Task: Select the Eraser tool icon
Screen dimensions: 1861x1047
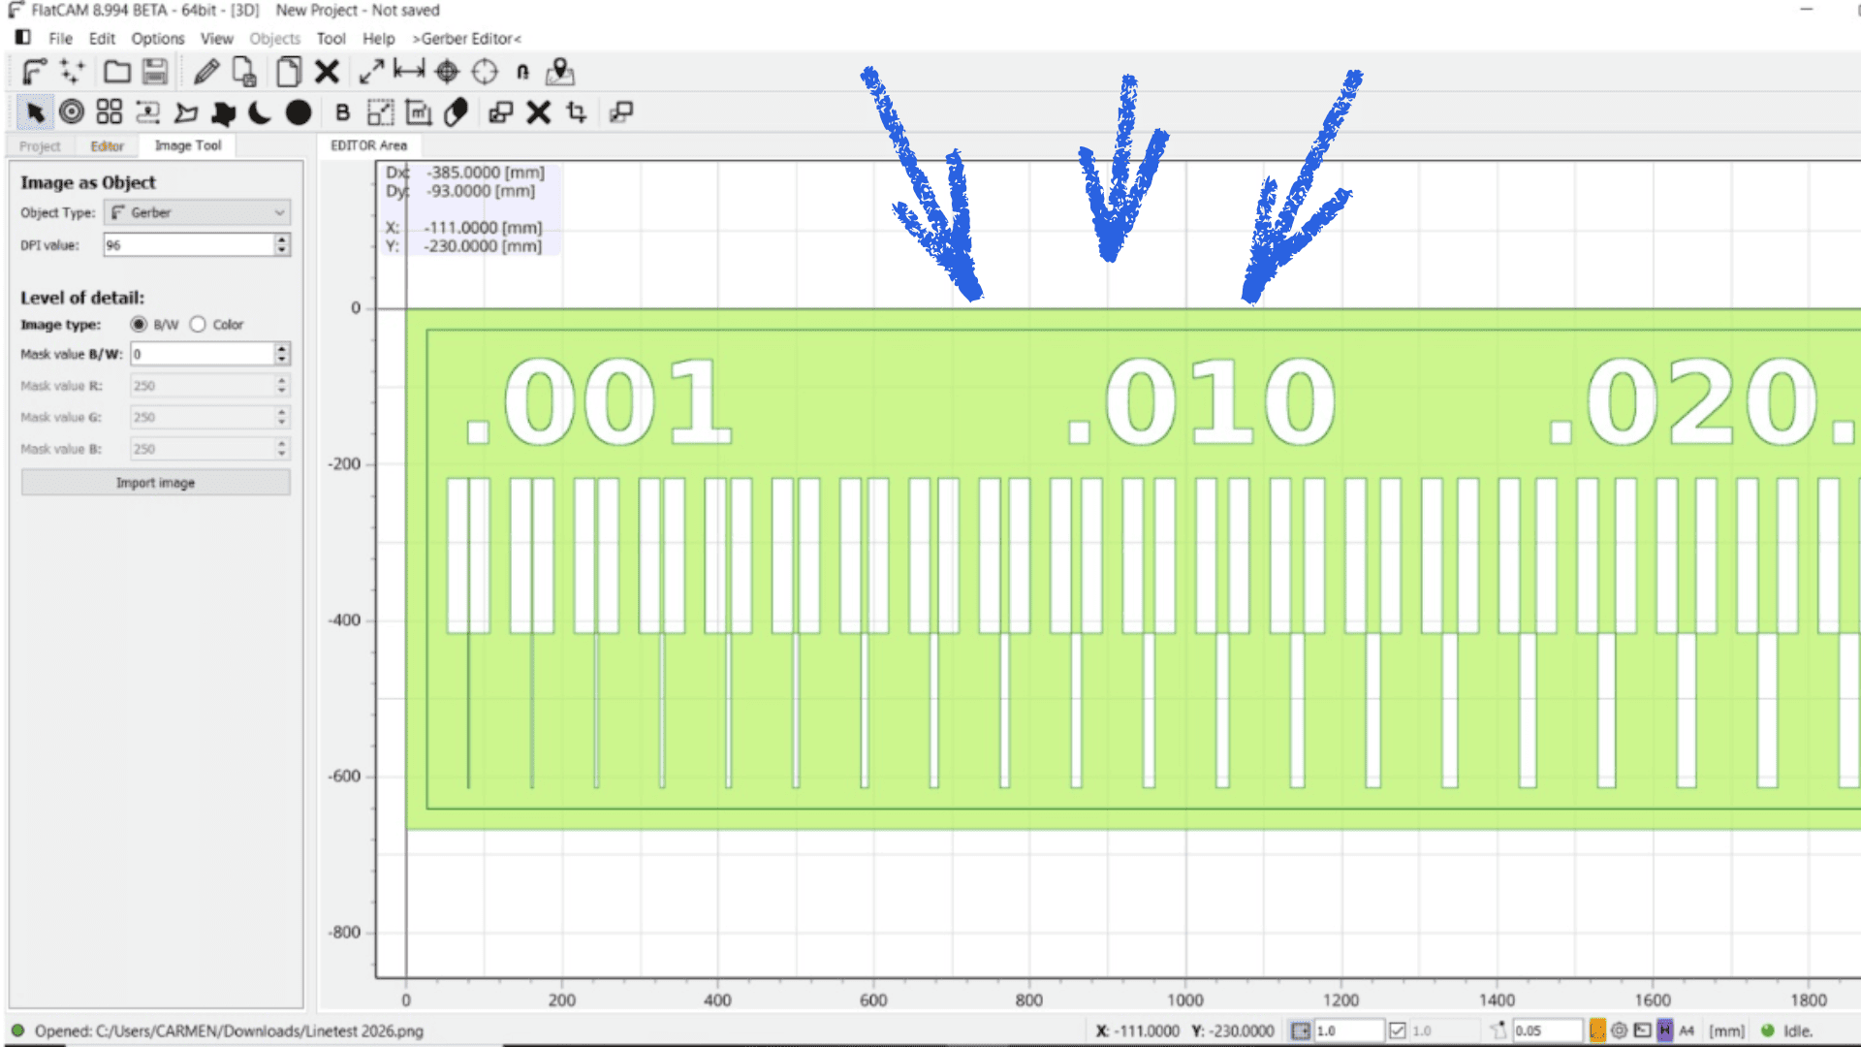Action: tap(457, 112)
